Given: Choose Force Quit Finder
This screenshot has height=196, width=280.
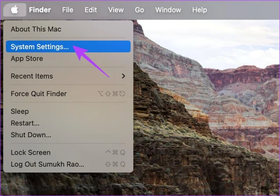Looking at the screenshot, I should (68, 94).
